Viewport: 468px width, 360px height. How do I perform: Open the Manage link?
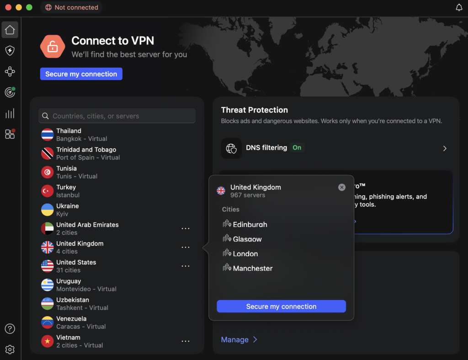click(234, 340)
